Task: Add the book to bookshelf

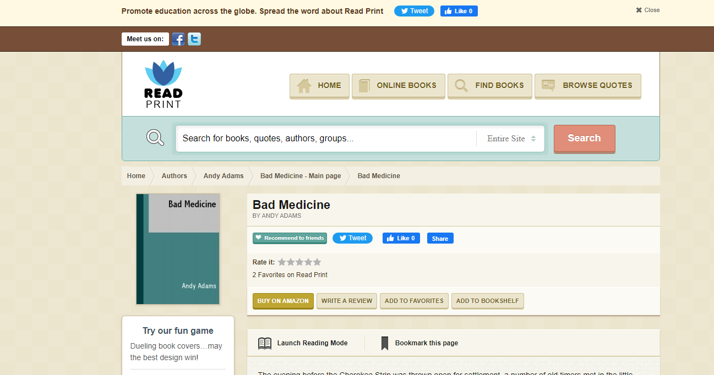Action: pos(488,301)
